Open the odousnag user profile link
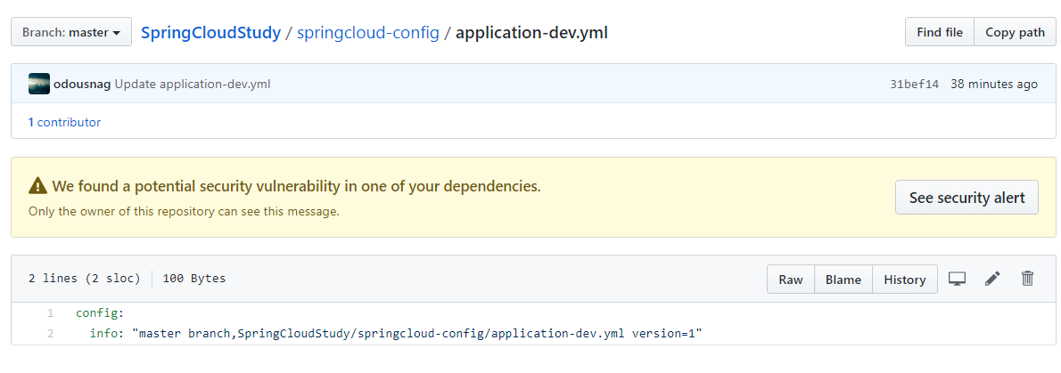 coord(82,85)
